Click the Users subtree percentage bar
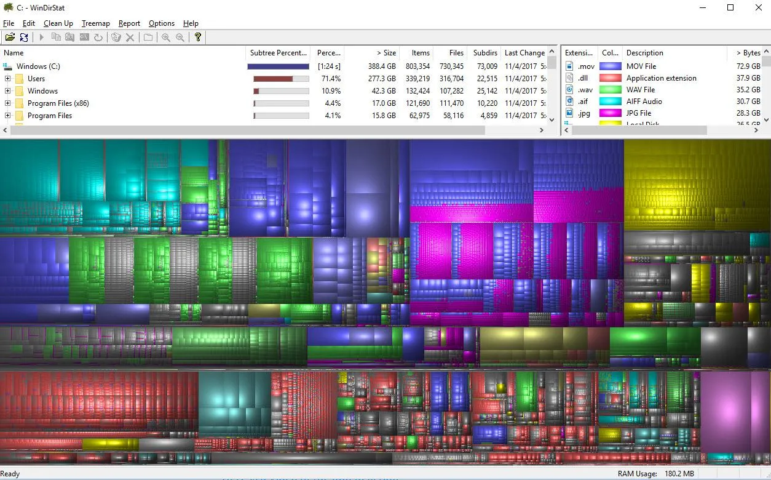 pyautogui.click(x=282, y=79)
